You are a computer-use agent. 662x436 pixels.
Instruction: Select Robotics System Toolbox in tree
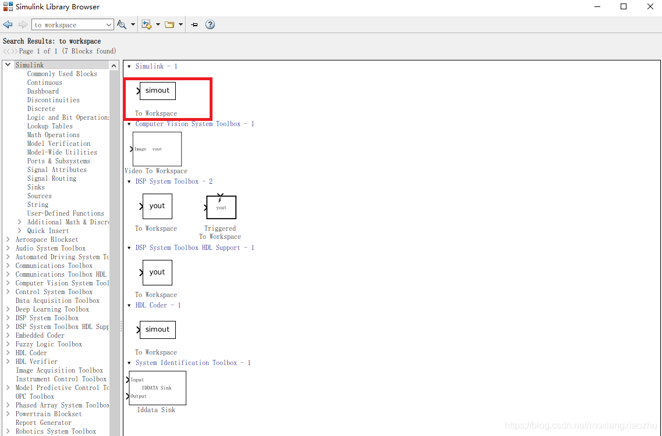click(56, 431)
